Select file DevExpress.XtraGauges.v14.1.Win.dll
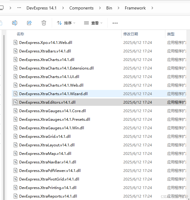This screenshot has width=190, height=200. (99, 128)
